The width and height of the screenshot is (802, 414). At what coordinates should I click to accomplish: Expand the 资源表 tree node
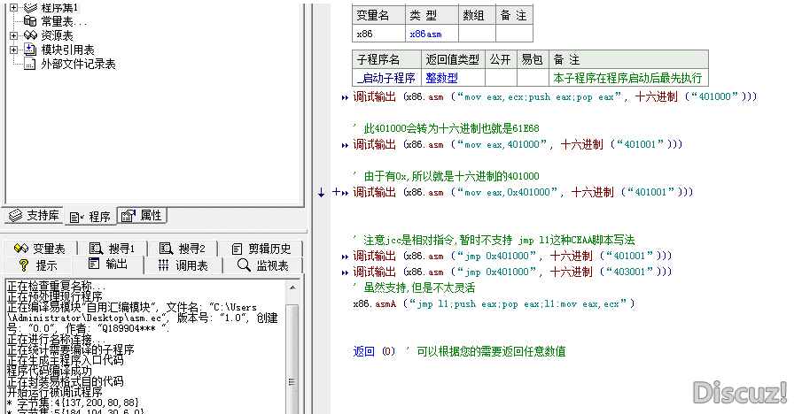pyautogui.click(x=13, y=35)
